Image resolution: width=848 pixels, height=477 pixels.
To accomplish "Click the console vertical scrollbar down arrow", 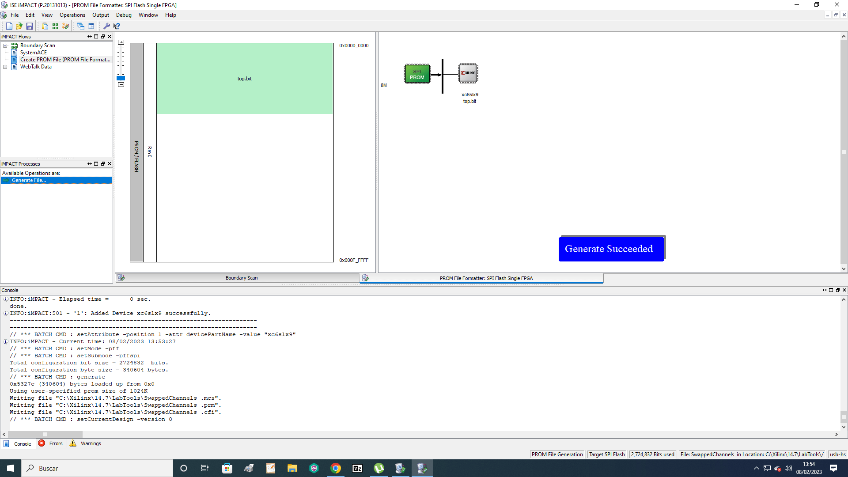I will pyautogui.click(x=844, y=427).
